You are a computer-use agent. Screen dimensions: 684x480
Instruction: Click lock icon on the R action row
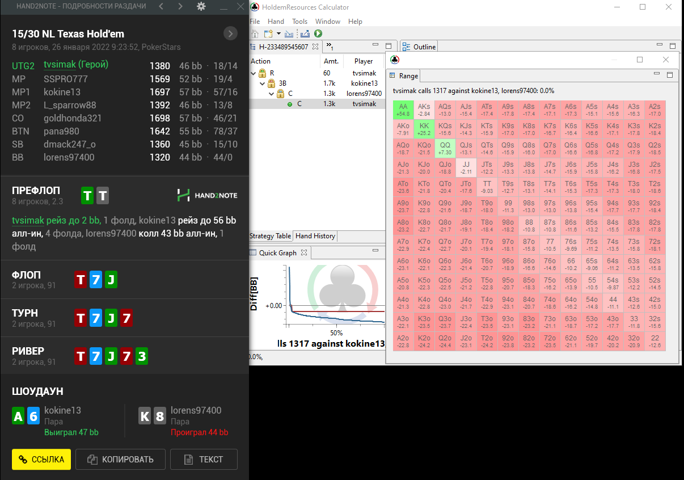[x=263, y=73]
